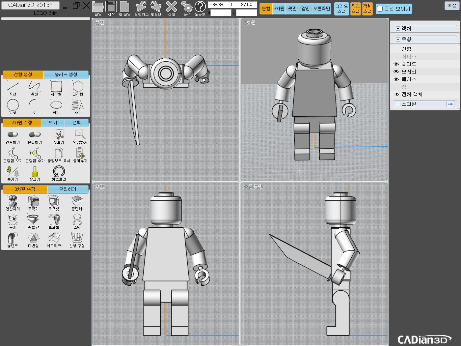Click the 스타일 blue arrow button
This screenshot has width=461, height=346.
tap(450, 104)
